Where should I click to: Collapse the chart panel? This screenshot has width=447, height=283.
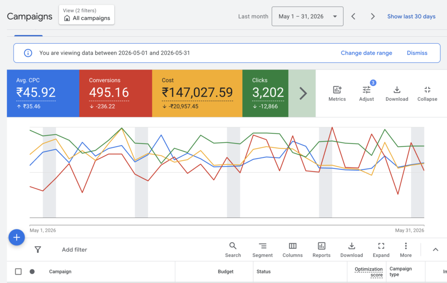pyautogui.click(x=427, y=94)
